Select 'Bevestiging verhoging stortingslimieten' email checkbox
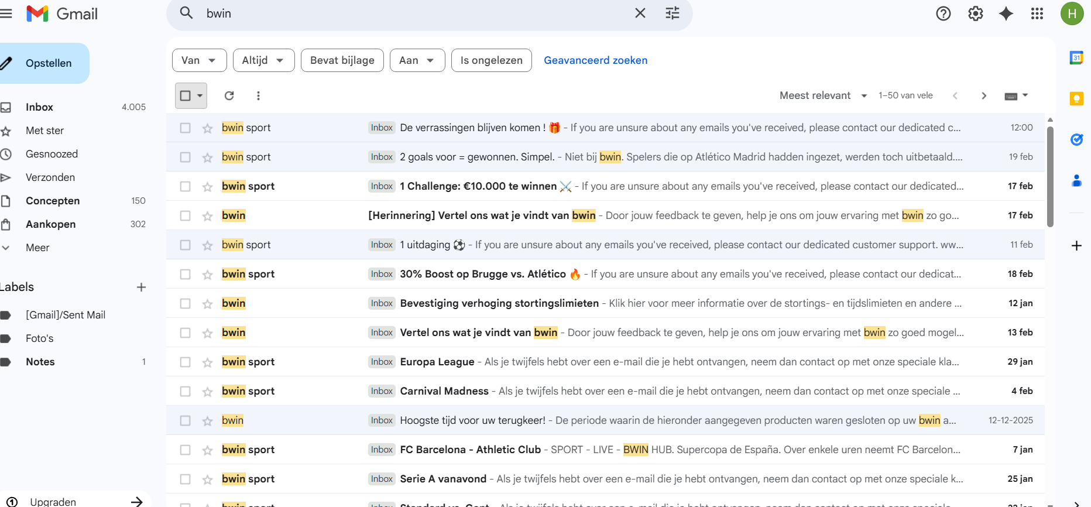 tap(186, 303)
